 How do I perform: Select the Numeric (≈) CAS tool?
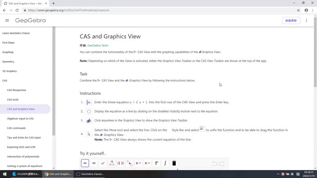(94, 163)
